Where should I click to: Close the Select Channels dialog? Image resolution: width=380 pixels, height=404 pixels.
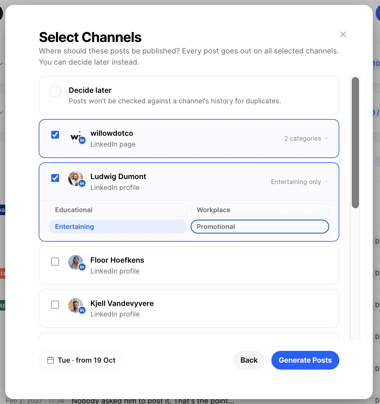(343, 34)
